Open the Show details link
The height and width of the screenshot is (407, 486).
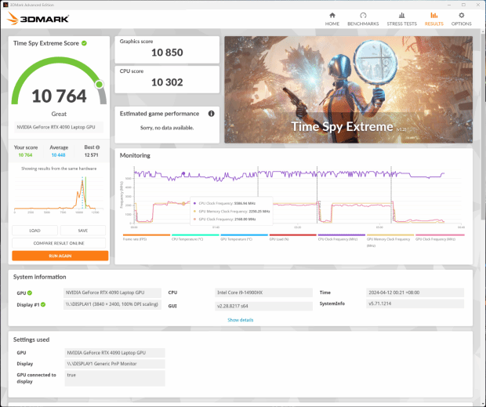pyautogui.click(x=240, y=320)
